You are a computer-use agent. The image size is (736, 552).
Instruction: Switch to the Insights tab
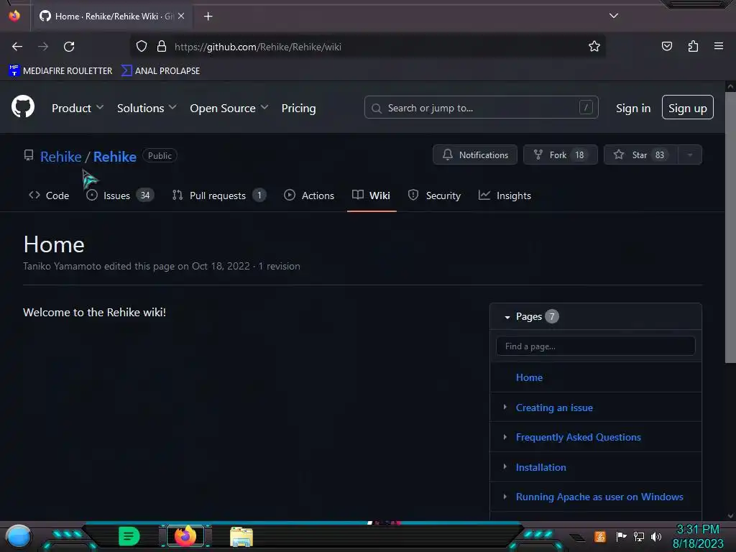point(505,195)
